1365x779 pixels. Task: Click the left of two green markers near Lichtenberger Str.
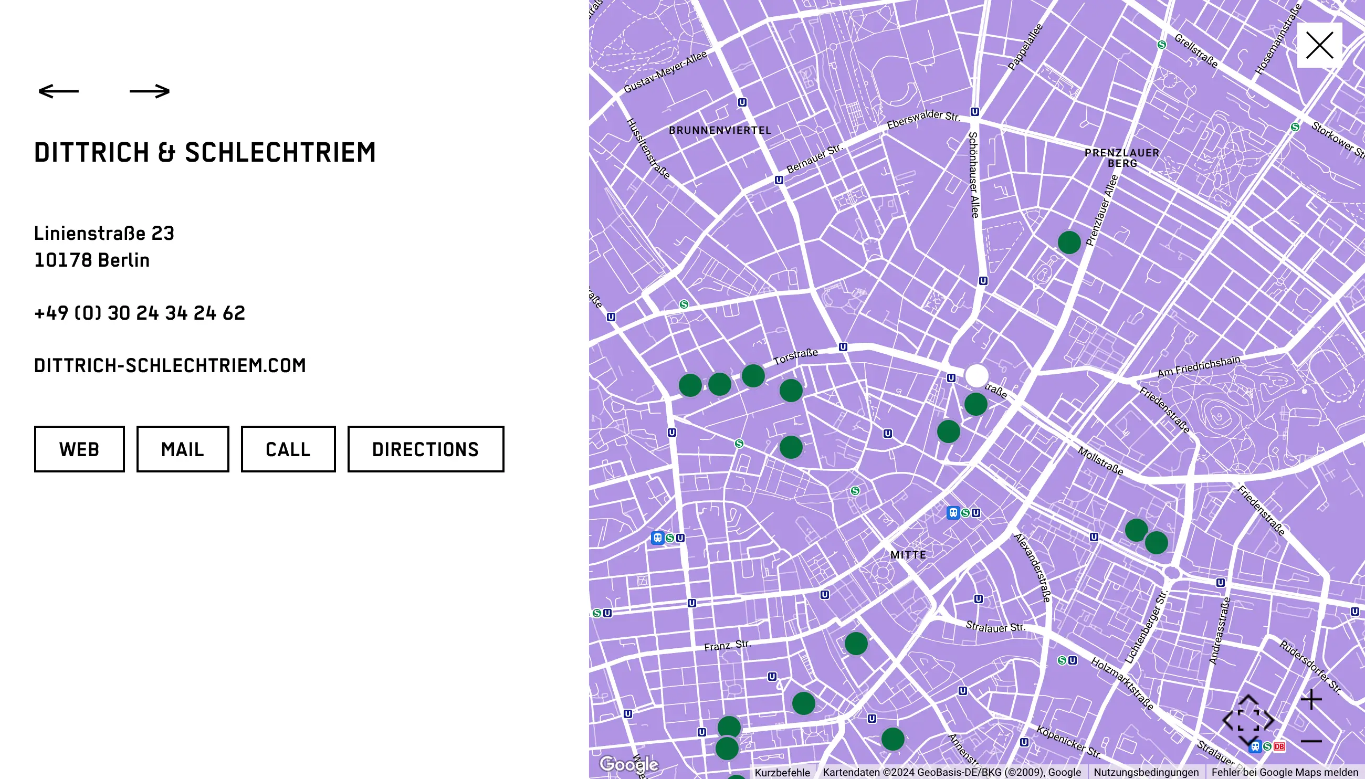coord(1137,530)
